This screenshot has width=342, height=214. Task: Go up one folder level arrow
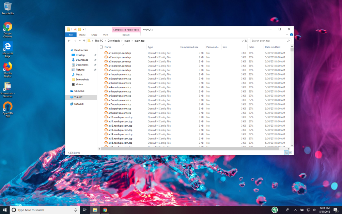(x=84, y=41)
